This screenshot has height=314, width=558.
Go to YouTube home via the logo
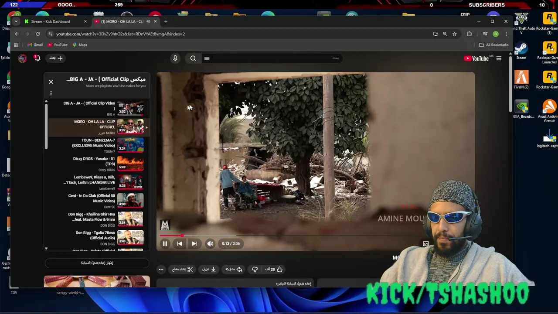pyautogui.click(x=476, y=58)
